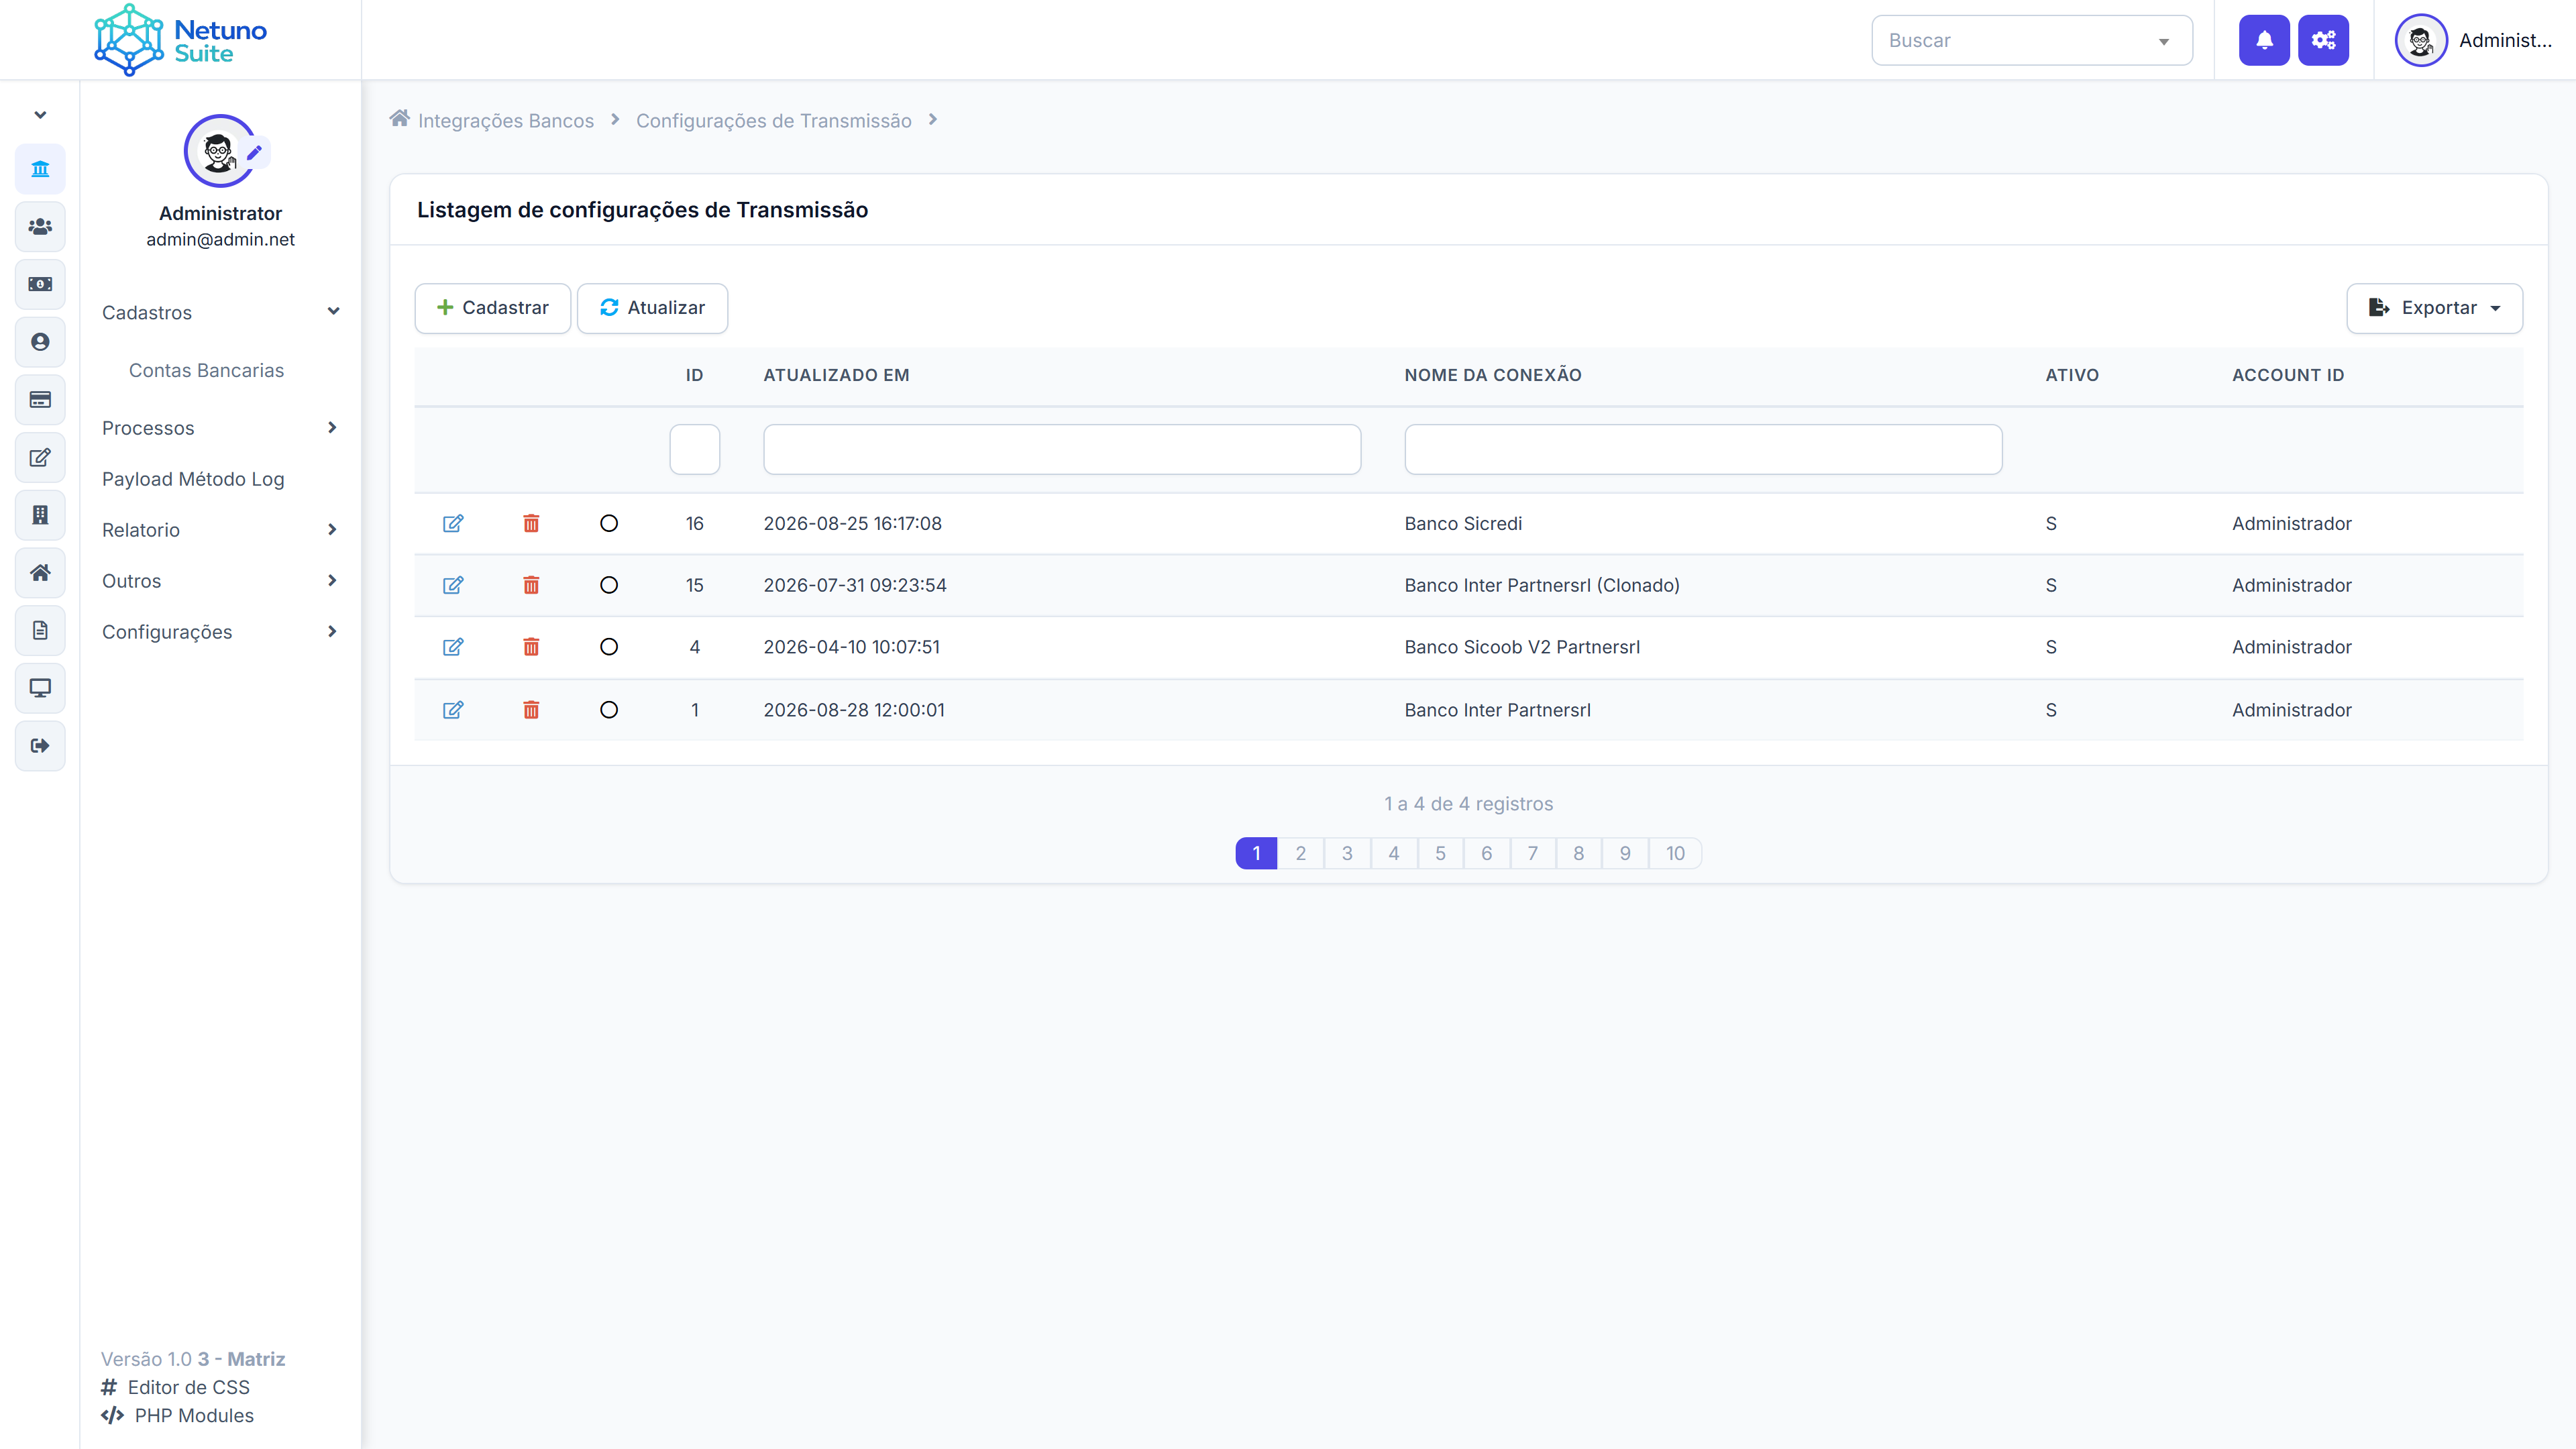Open the notifications bell
Screen dimensions: 2576x1449
[x=2264, y=40]
